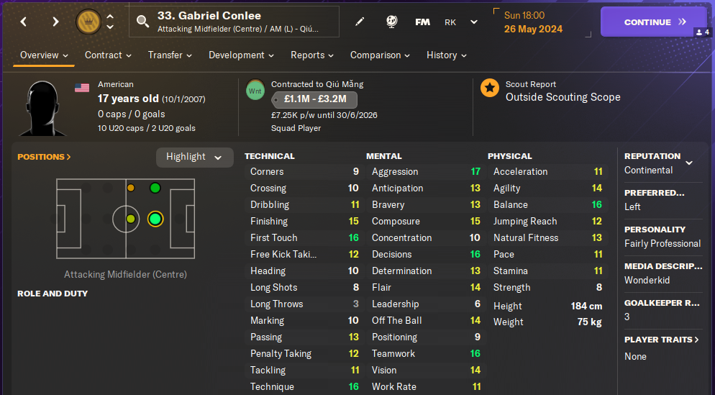Click the Qiú Mǎng club badge

(89, 22)
